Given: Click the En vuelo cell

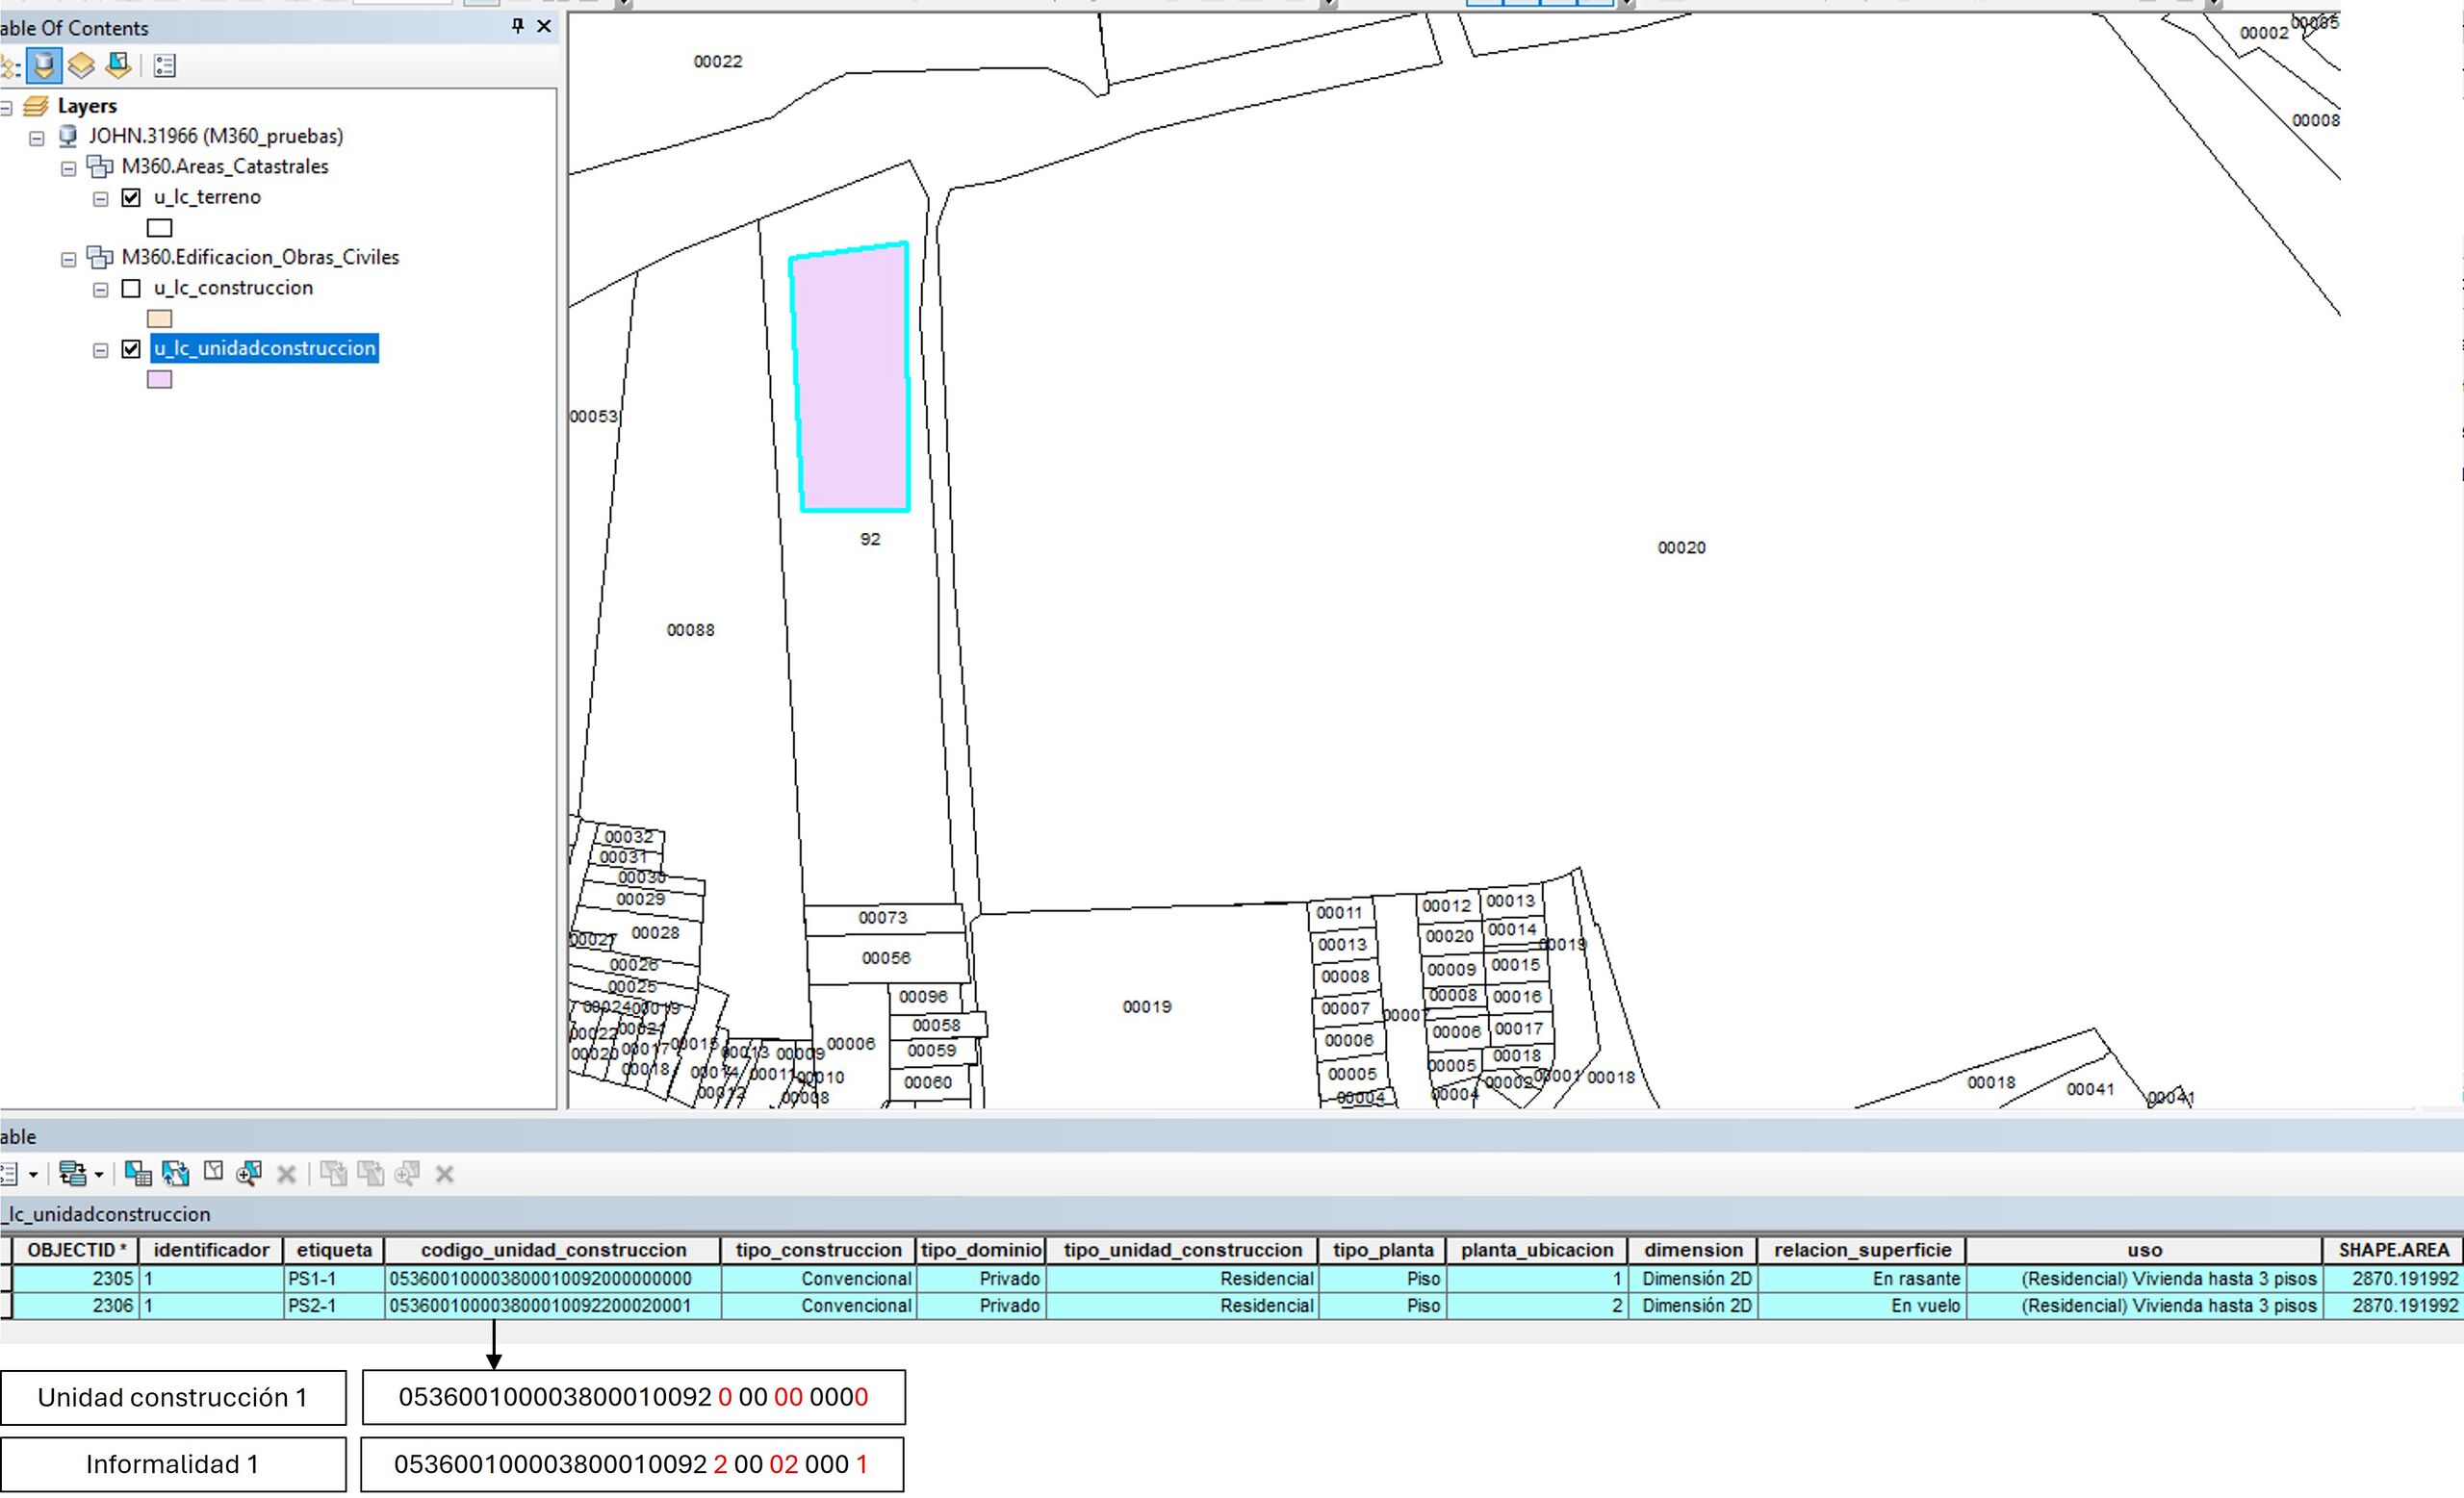Looking at the screenshot, I should coord(1862,1306).
